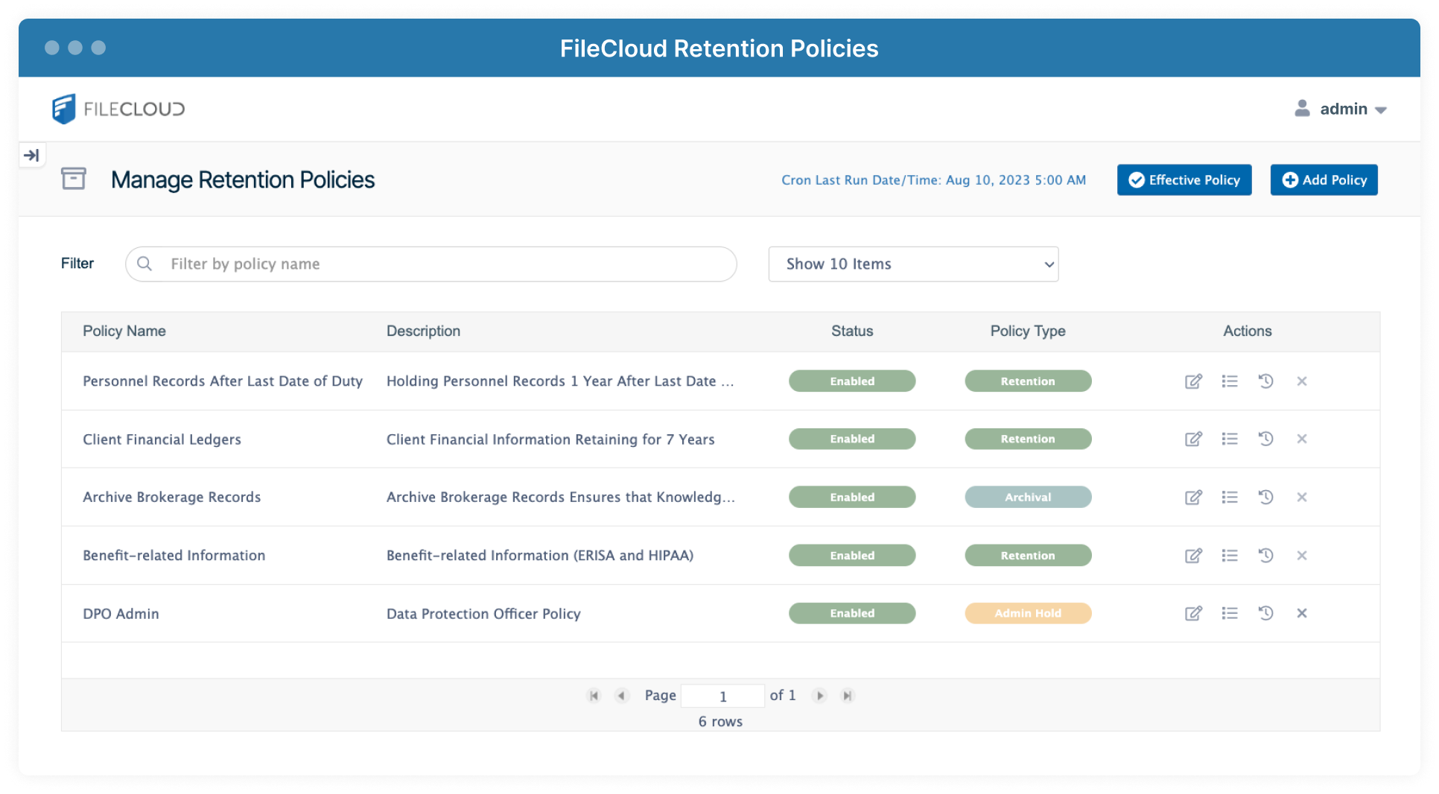Open history for Client Financial Ledgers policy
1439x794 pixels.
click(x=1265, y=439)
